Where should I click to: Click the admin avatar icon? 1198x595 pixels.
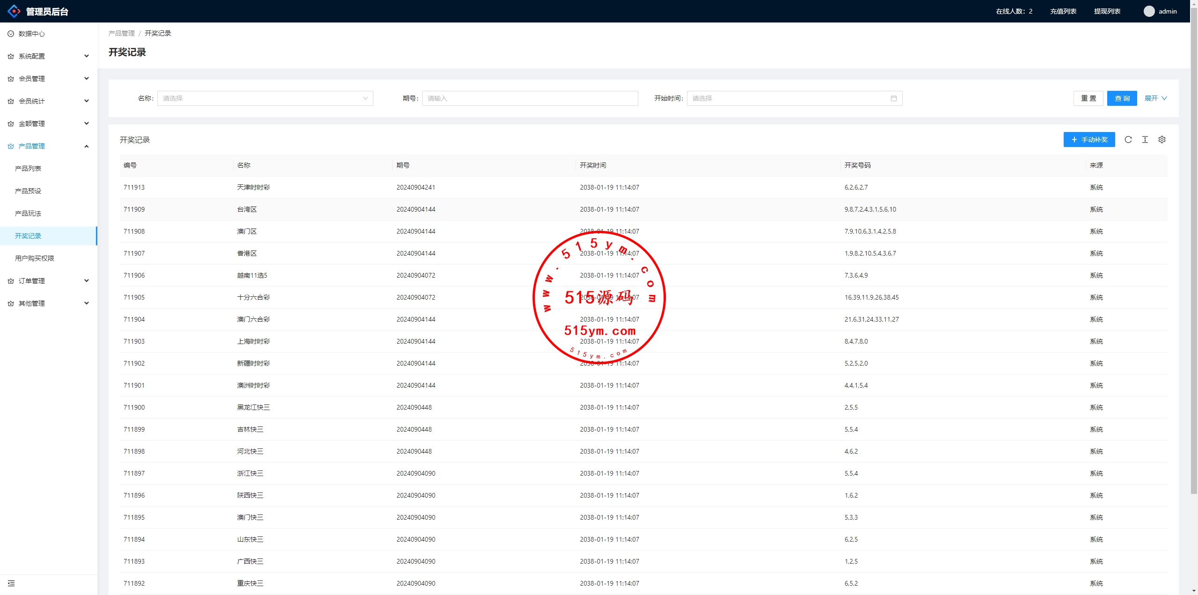1149,11
